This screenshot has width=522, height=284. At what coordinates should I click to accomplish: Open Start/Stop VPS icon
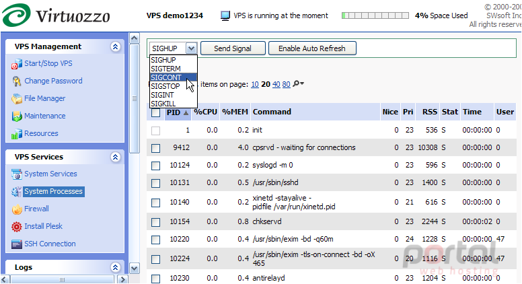pos(16,63)
